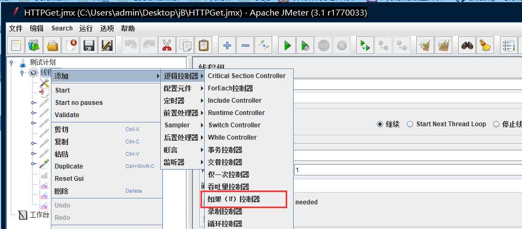Choose 粘贴 in the context menu

click(x=107, y=154)
